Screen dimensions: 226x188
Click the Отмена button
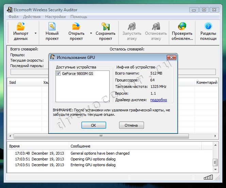click(131, 125)
